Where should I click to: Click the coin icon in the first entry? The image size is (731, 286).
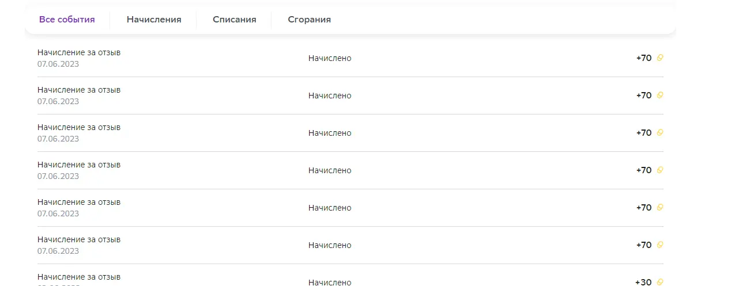click(x=660, y=58)
